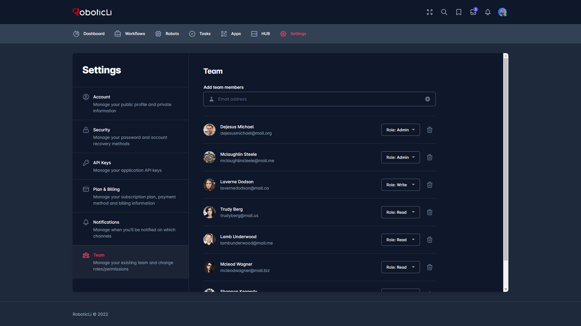Screen dimensions: 581x326
Task: Click the Email address input field
Action: (x=320, y=99)
